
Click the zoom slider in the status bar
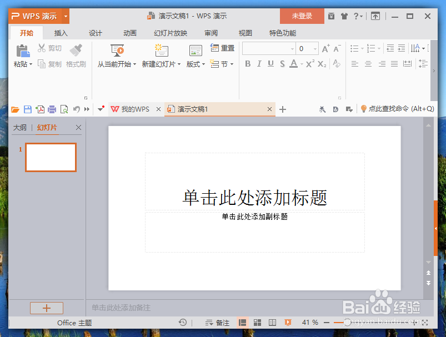tap(346, 322)
